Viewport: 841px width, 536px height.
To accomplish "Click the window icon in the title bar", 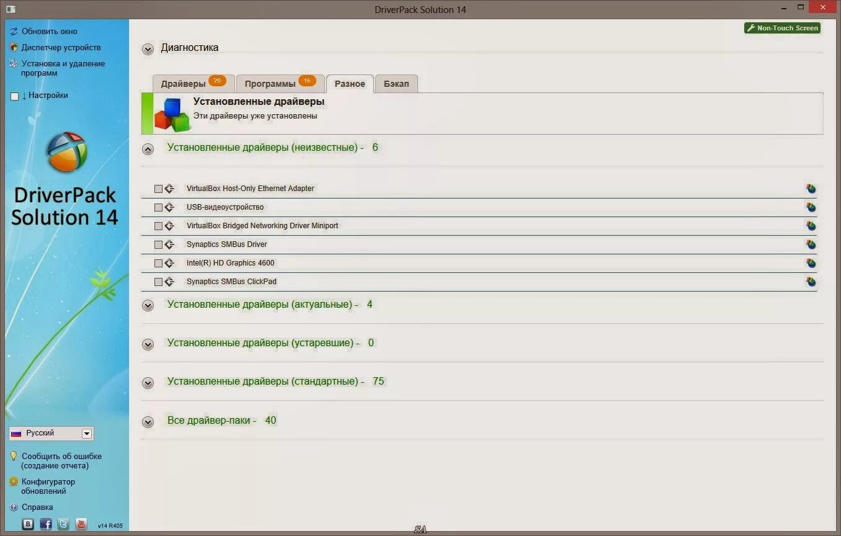I will (10, 9).
